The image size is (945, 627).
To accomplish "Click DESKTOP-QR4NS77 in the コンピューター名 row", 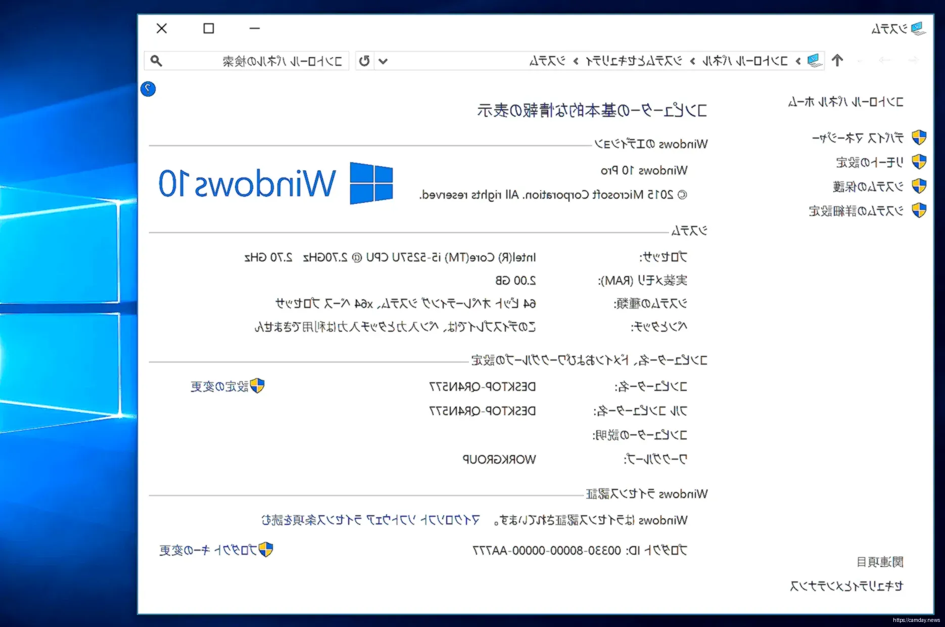I will pyautogui.click(x=483, y=387).
